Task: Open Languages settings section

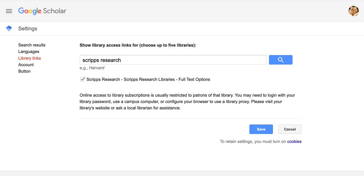Action: click(29, 51)
